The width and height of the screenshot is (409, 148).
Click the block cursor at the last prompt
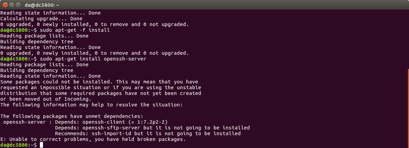(41, 145)
